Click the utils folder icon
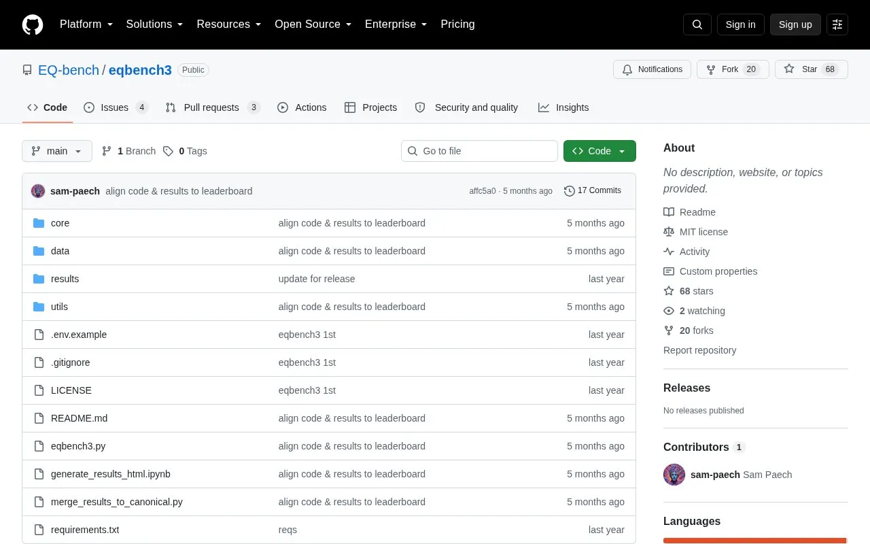 (x=39, y=307)
